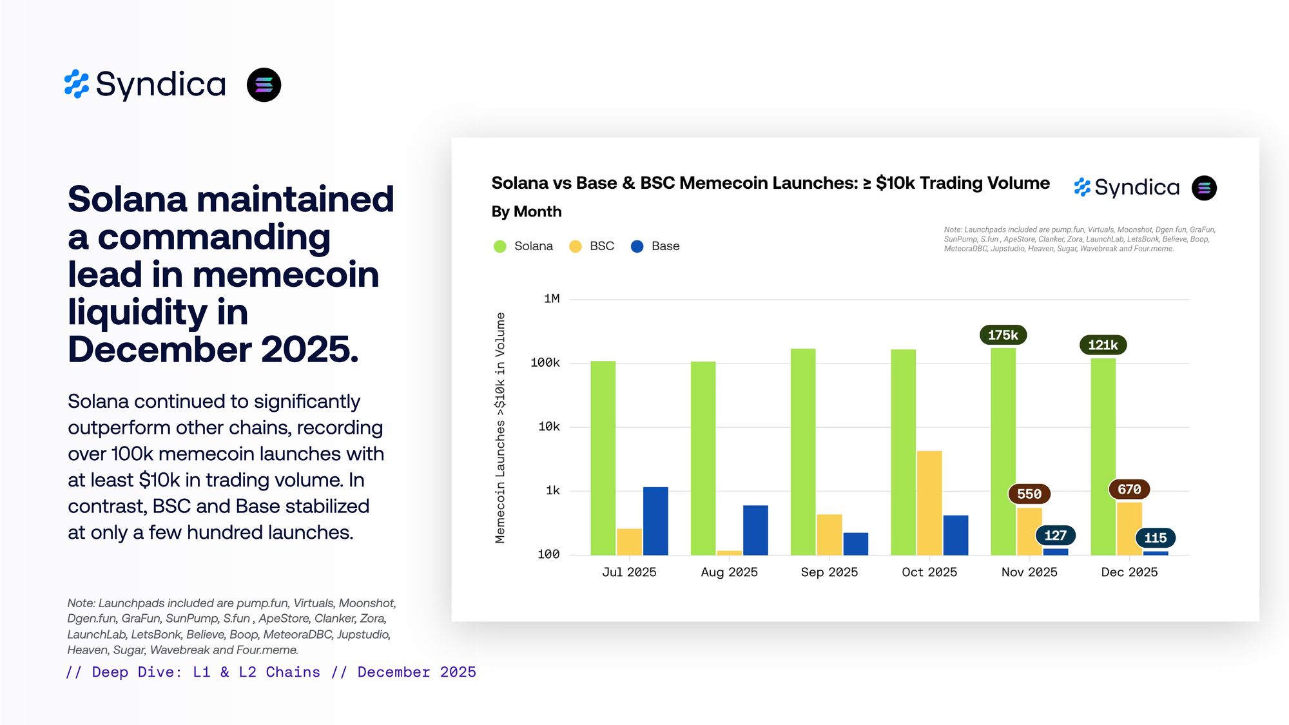Click the Sep 2025 green Solana bar
This screenshot has width=1289, height=725.
point(803,451)
